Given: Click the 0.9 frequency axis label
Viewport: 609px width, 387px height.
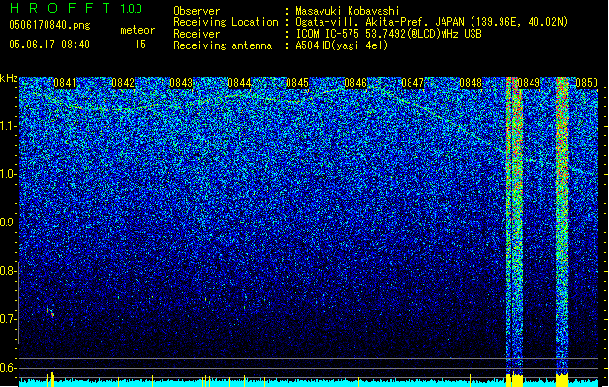Looking at the screenshot, I should tap(9, 223).
